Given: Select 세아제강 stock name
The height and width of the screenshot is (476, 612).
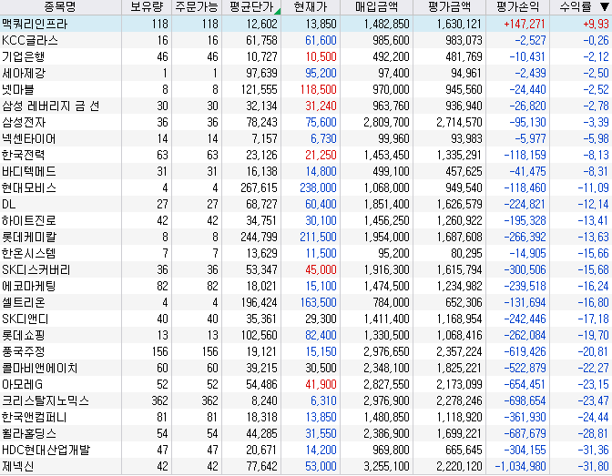Looking at the screenshot, I should (x=24, y=73).
